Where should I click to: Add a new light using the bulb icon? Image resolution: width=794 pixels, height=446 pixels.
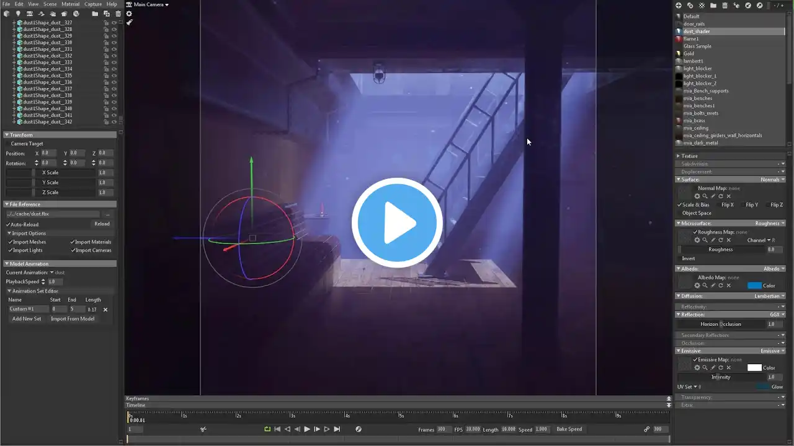18,14
